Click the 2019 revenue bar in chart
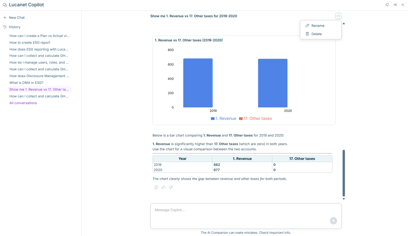408x236 pixels. click(x=198, y=83)
